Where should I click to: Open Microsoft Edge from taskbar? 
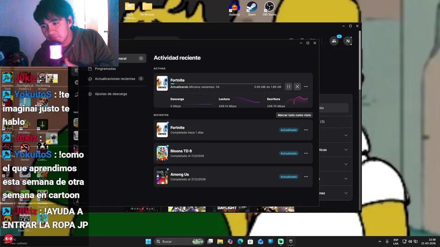240,242
